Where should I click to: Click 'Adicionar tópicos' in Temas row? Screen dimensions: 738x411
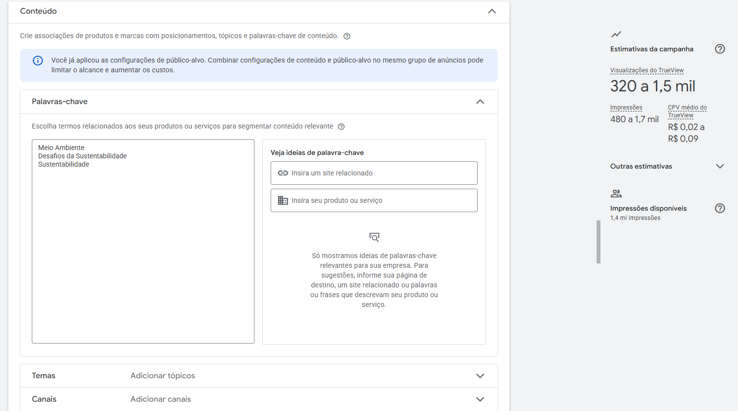tap(162, 376)
